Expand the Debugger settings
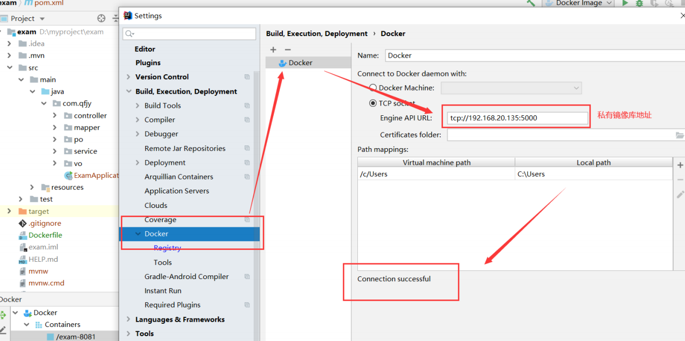 pyautogui.click(x=137, y=134)
